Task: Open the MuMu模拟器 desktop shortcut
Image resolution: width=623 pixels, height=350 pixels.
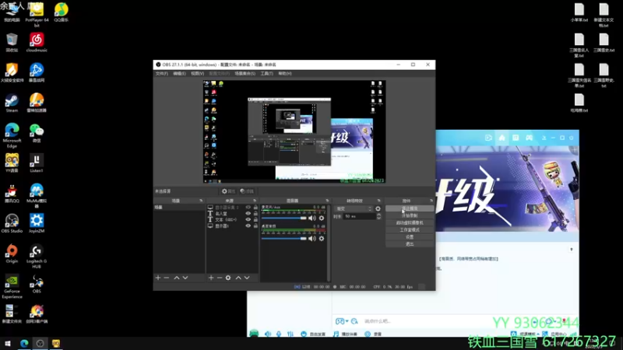Action: pos(37,196)
